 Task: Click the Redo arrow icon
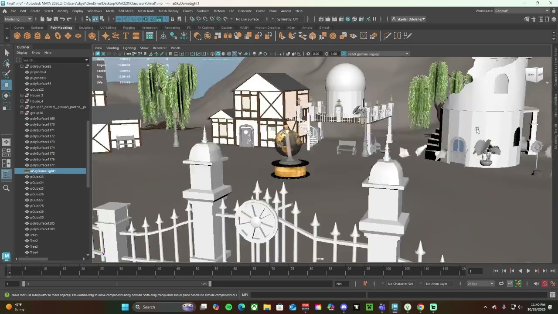point(69,19)
